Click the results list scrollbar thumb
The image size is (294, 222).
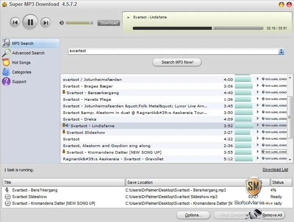point(290,118)
